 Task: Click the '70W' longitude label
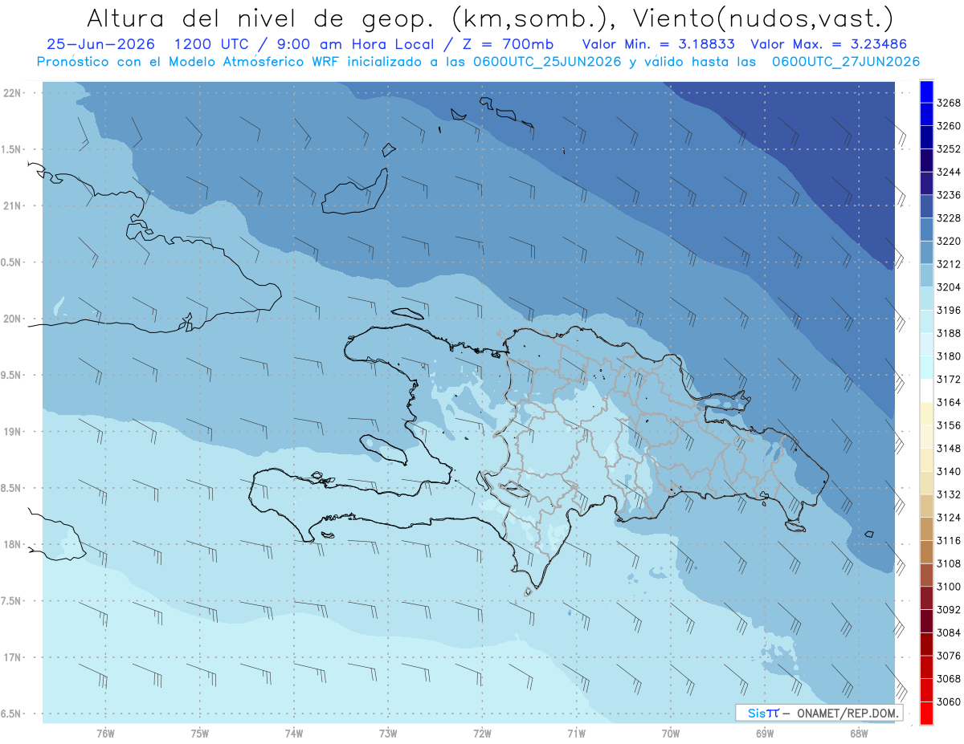pos(671,732)
